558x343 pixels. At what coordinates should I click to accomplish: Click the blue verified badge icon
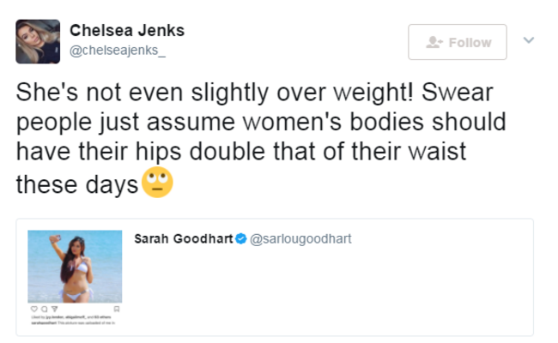tap(241, 239)
